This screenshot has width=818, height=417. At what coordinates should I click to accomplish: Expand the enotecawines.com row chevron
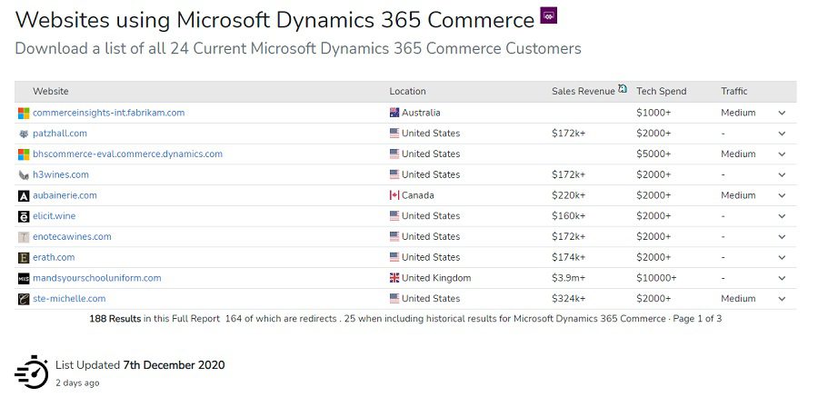click(x=782, y=236)
